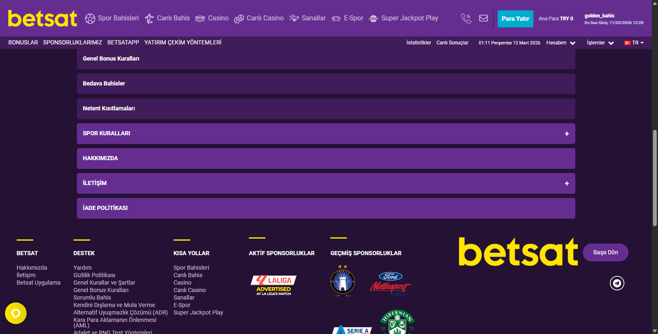Open BETSATAPP menu item
The width and height of the screenshot is (658, 334).
click(x=123, y=42)
